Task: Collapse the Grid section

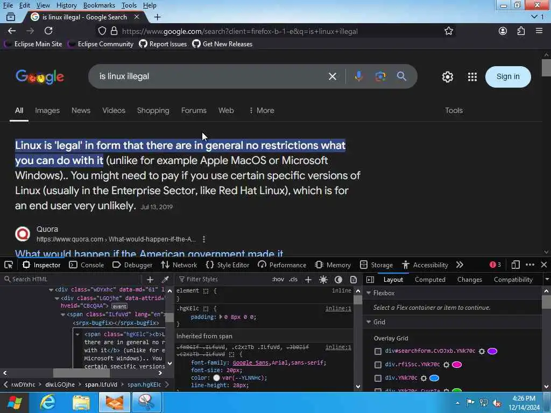Action: [369, 322]
